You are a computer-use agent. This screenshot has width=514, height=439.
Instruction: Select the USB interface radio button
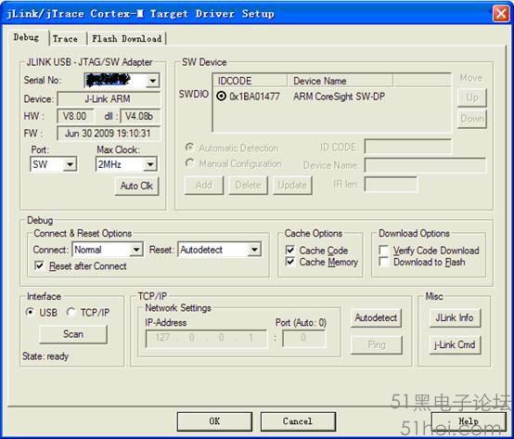coord(31,312)
